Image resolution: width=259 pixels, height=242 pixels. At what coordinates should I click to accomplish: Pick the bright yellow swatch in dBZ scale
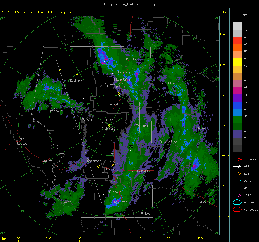pyautogui.click(x=237, y=62)
